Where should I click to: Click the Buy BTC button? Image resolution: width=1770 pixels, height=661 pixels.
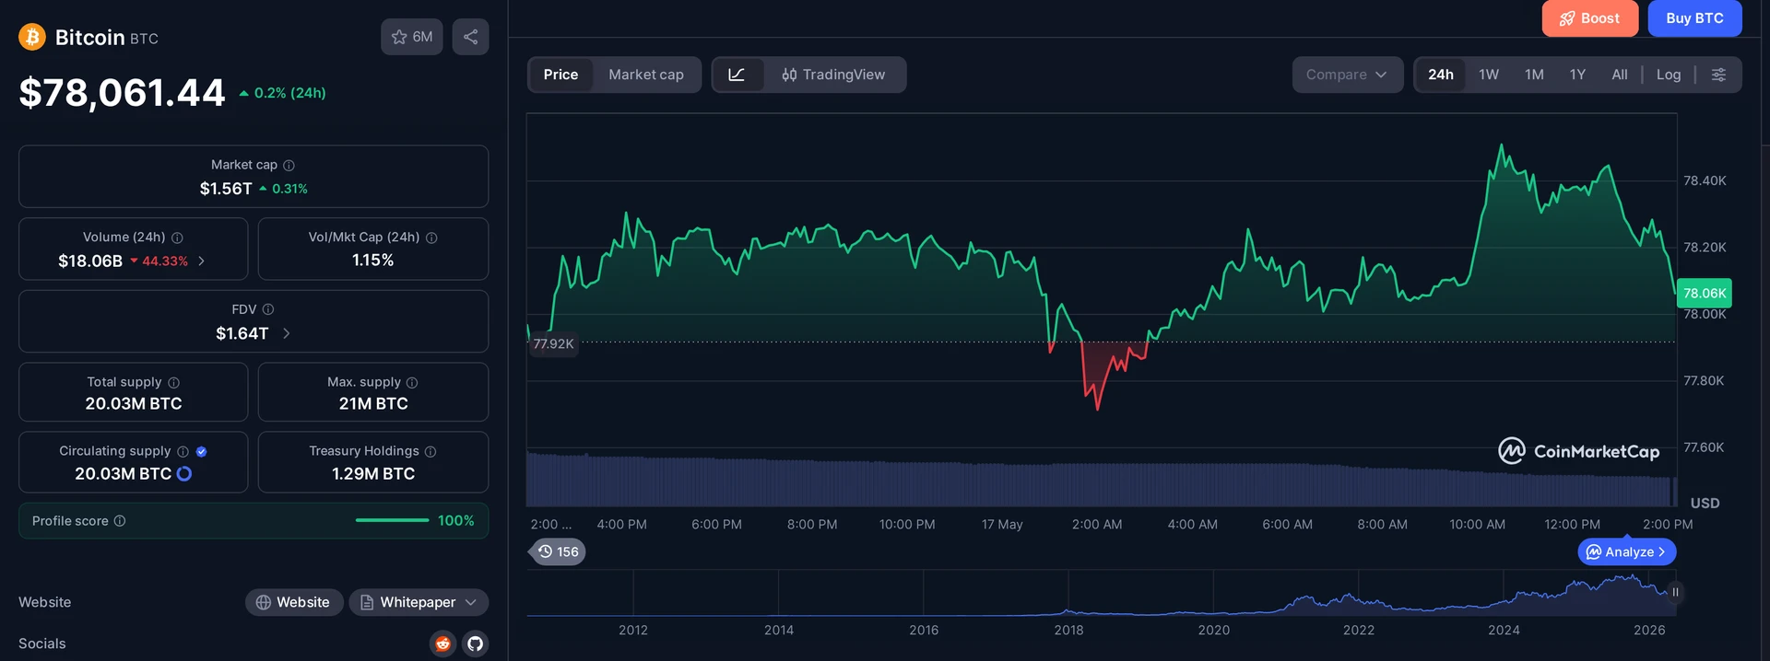click(x=1694, y=18)
